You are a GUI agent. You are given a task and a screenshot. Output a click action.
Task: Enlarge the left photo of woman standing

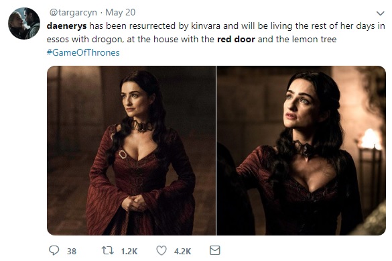coord(131,150)
